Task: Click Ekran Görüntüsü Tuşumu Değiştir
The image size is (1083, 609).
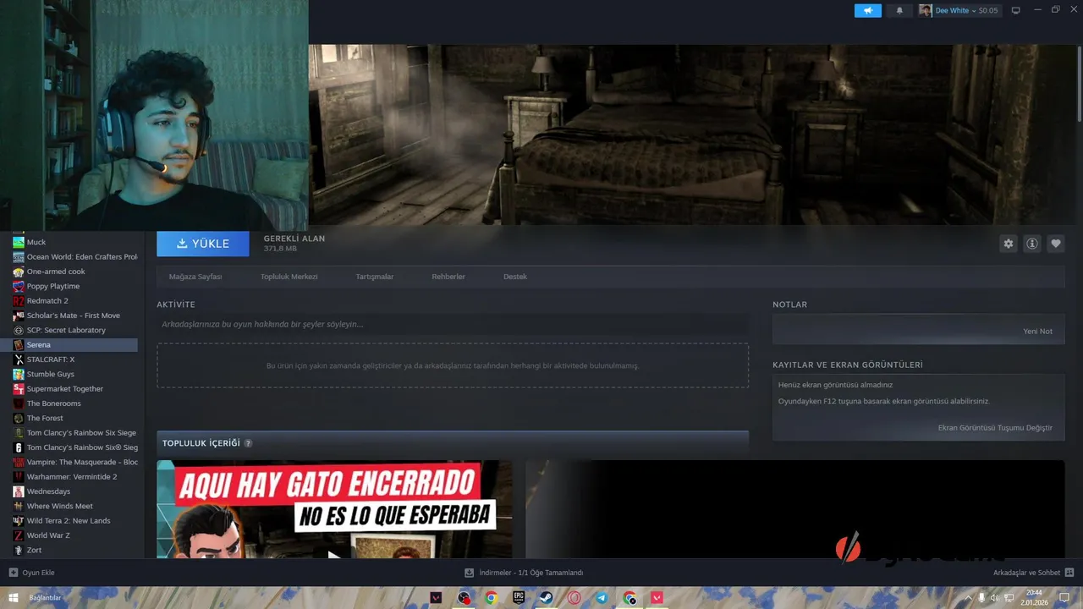Action: pos(995,427)
